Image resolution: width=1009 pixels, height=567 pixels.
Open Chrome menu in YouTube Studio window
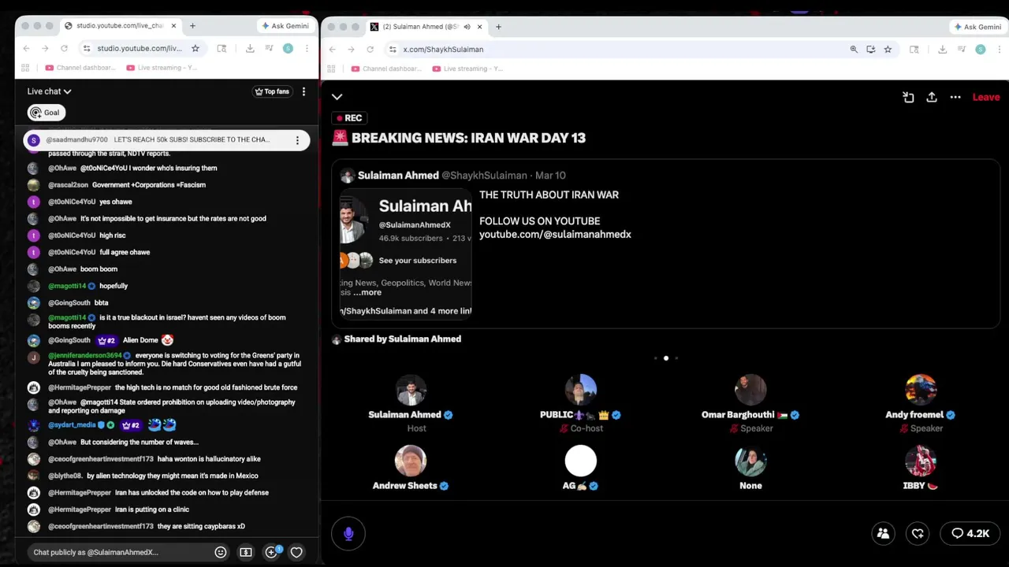pos(307,48)
